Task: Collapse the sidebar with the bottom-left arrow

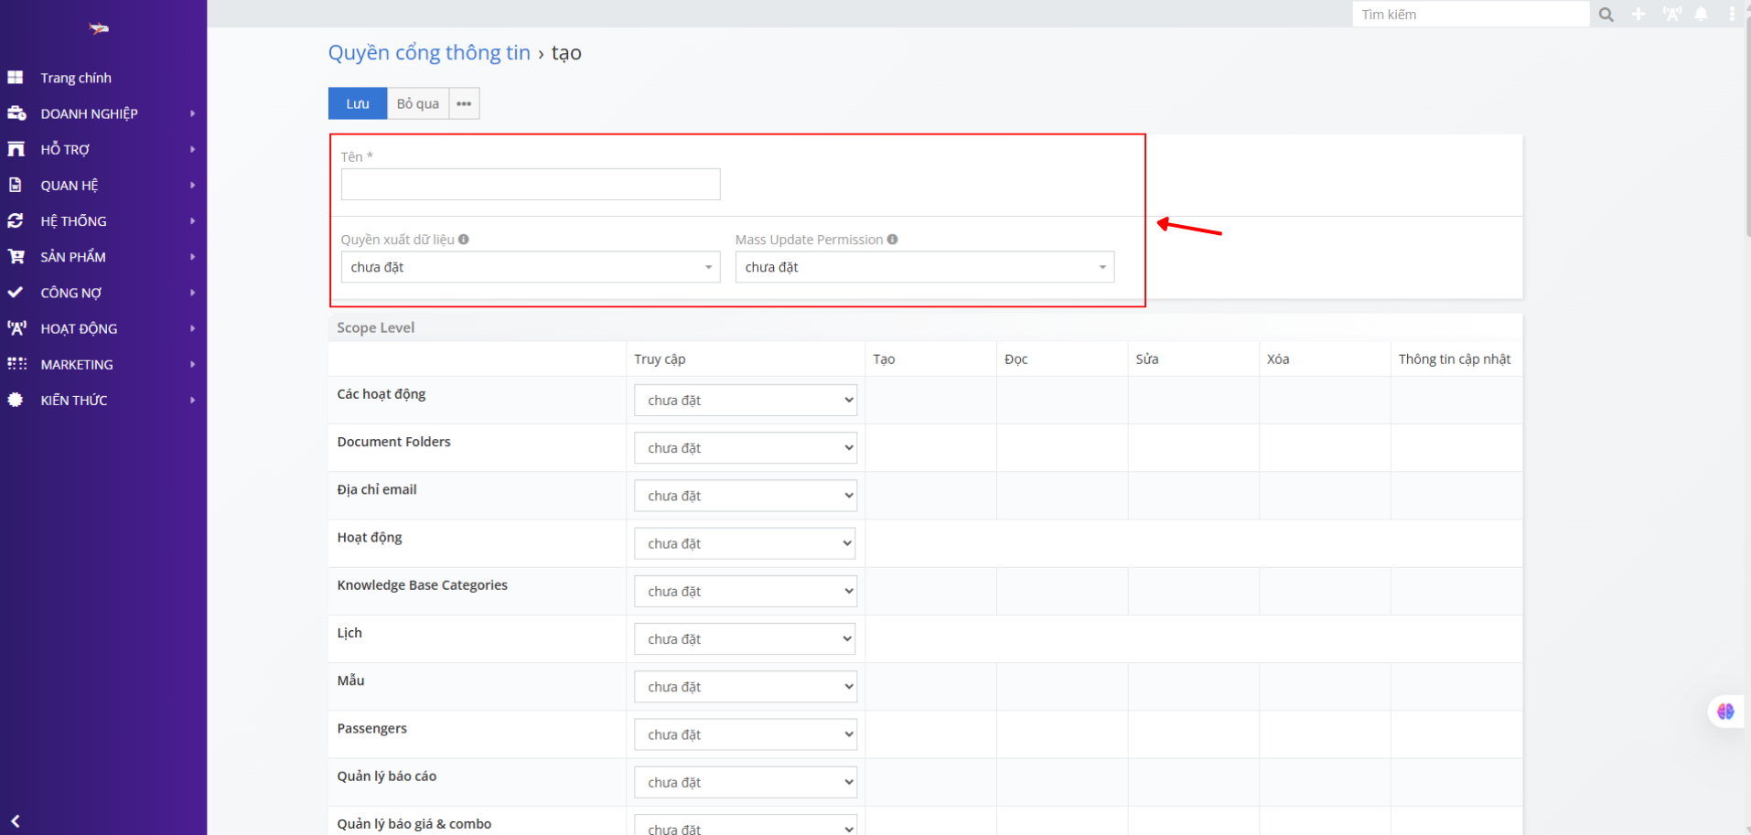Action: point(16,820)
